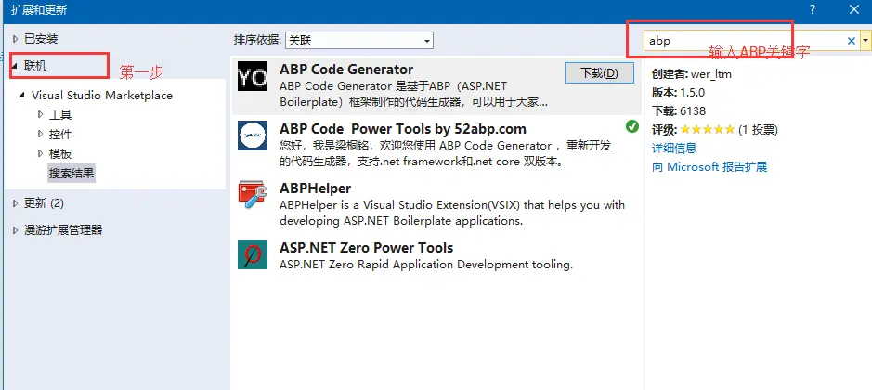Expand the 工具 tree node

click(x=40, y=114)
